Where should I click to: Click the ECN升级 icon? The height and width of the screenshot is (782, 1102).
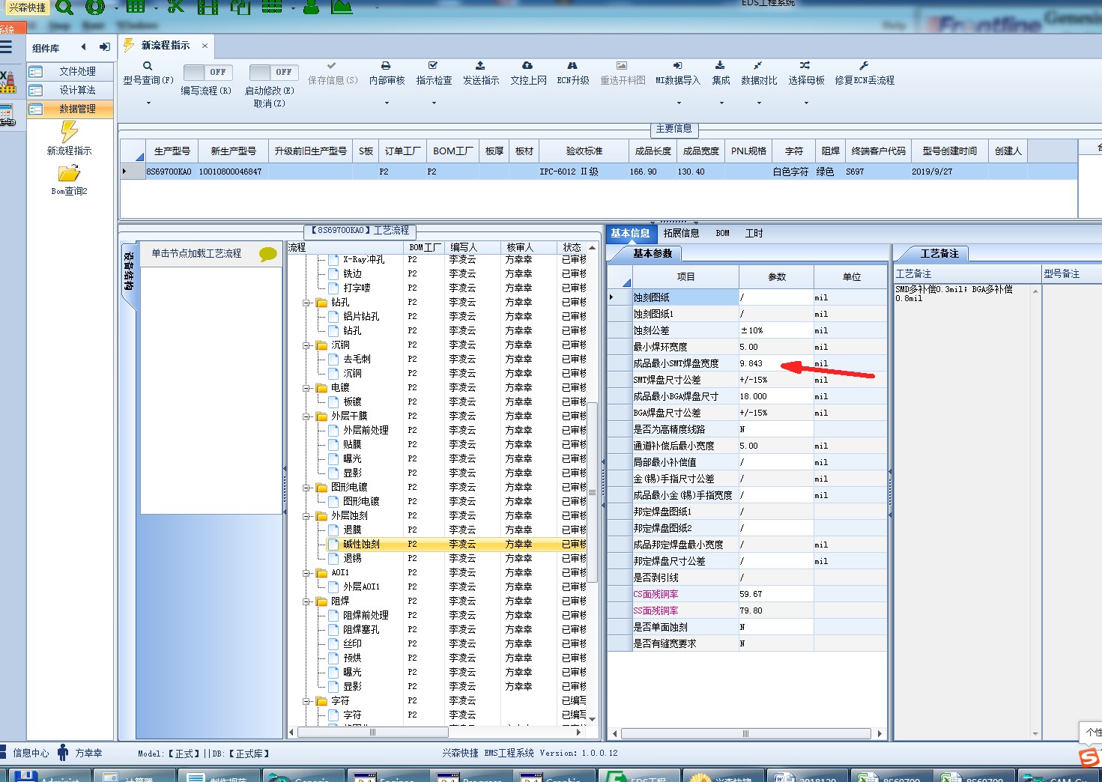tap(572, 66)
